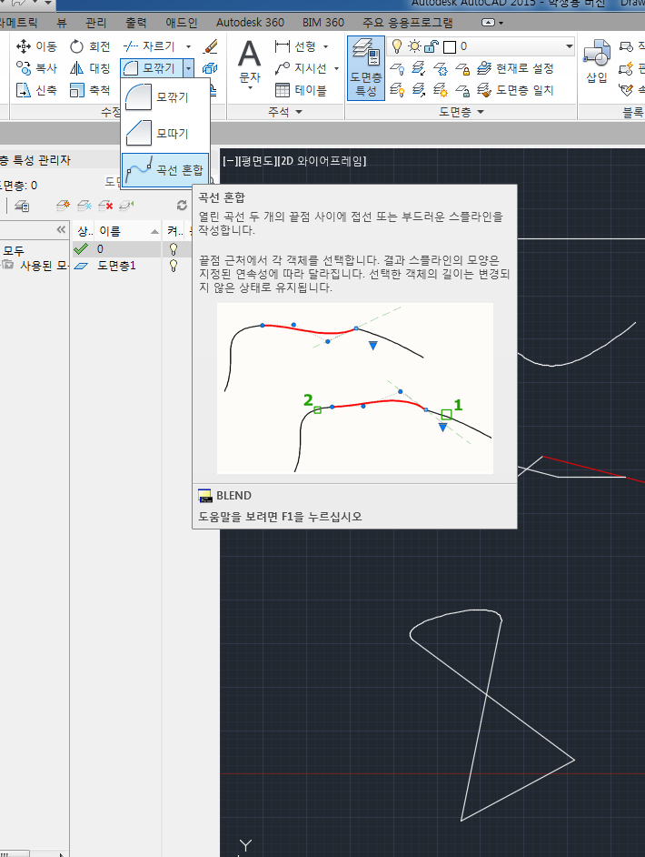Click the Turn All Layers On icon
Image resolution: width=645 pixels, height=857 pixels.
397,90
